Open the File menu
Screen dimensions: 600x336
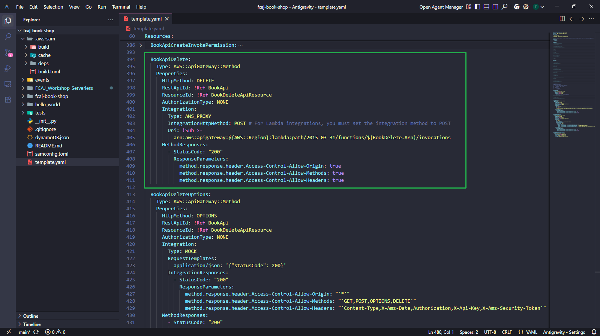(20, 7)
